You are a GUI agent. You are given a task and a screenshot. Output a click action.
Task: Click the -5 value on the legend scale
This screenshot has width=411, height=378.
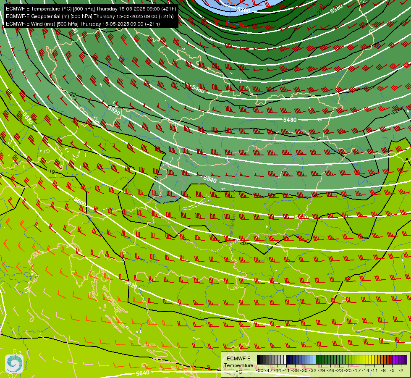pos(392,371)
